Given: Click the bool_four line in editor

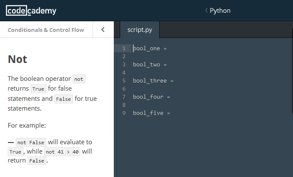Looking at the screenshot, I should (x=151, y=97).
